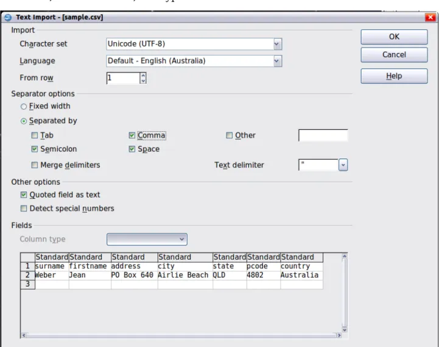
Task: Click the 'country' preview cell
Action: pyautogui.click(x=301, y=267)
